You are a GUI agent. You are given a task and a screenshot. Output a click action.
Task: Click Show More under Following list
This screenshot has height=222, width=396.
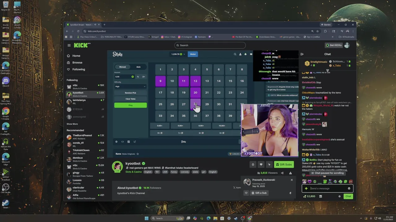tap(72, 124)
